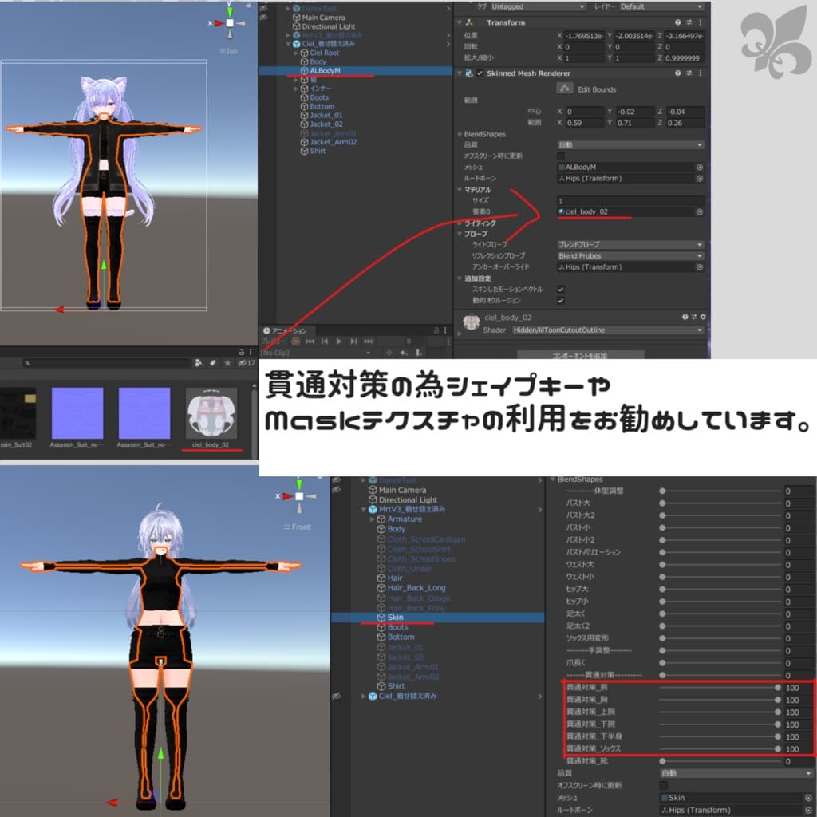Collapse the 追加設定 section
Screen dimensions: 817x817
460,278
